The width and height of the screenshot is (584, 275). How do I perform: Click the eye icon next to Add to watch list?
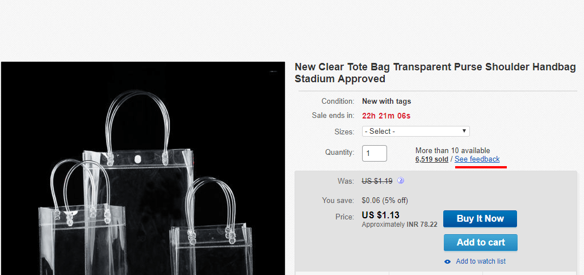tap(448, 261)
